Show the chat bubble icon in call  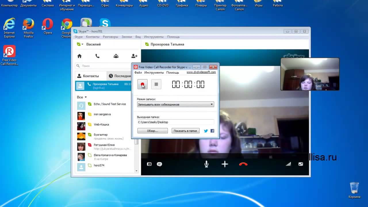pyautogui.click(x=159, y=164)
